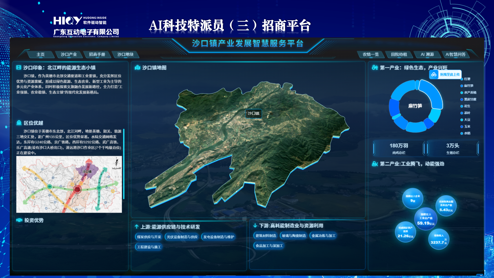This screenshot has height=278, width=494.
Task: Open the 沙口产业 tab
Action: point(69,54)
